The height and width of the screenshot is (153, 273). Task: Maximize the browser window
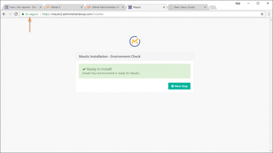(258, 3)
